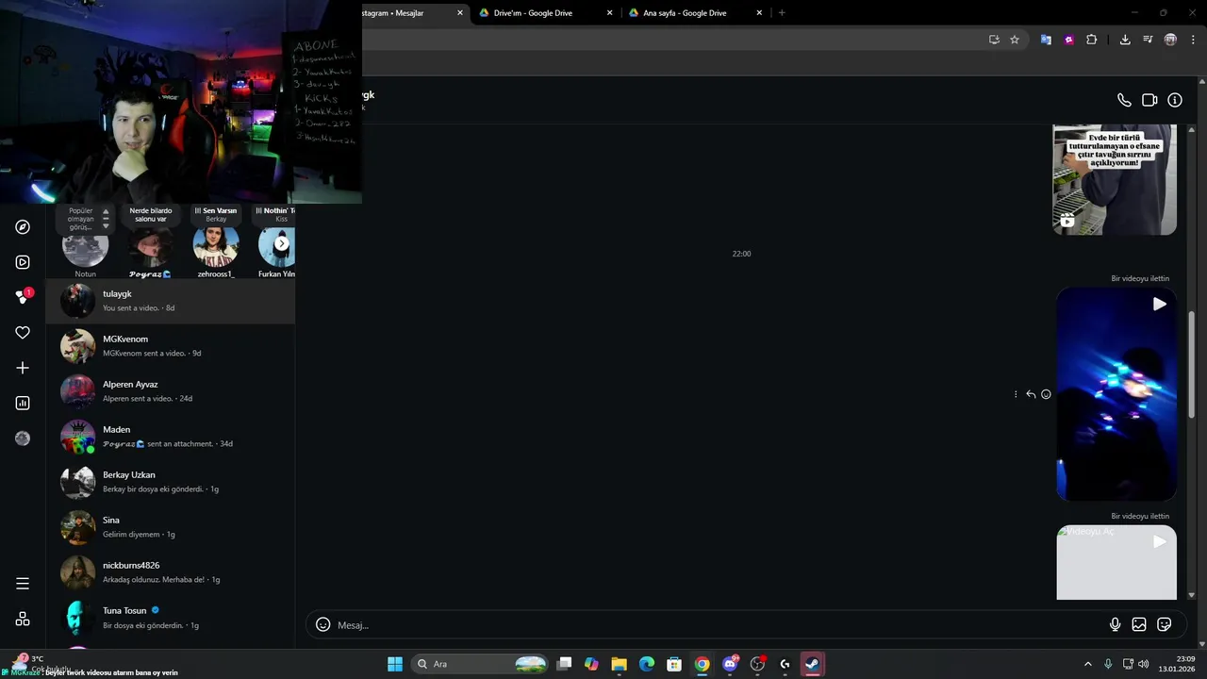Open emoji picker in message box

tap(322, 624)
